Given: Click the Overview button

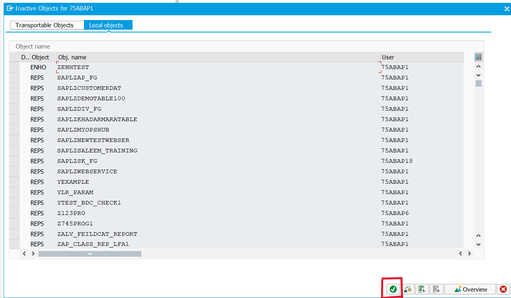Looking at the screenshot, I should coord(470,289).
